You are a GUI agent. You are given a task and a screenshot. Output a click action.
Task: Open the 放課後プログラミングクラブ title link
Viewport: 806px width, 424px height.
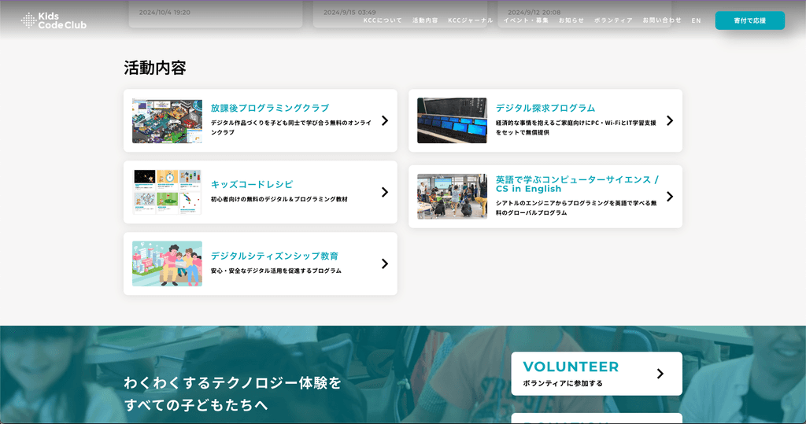270,108
